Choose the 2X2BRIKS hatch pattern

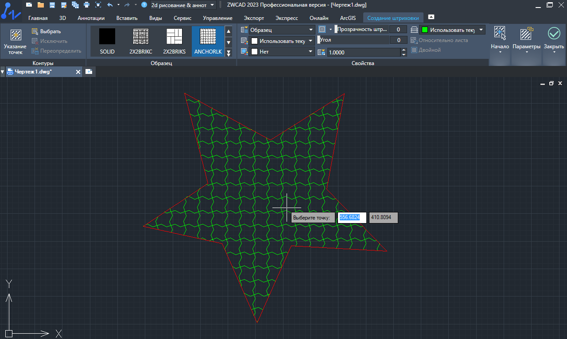click(175, 41)
